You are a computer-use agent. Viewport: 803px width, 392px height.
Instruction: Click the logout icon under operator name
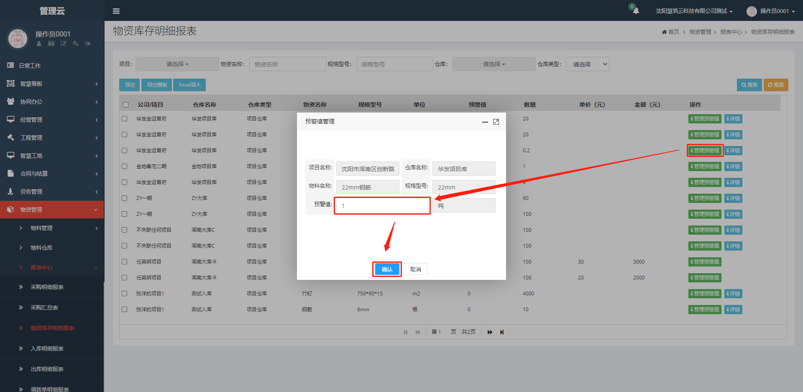pyautogui.click(x=88, y=44)
